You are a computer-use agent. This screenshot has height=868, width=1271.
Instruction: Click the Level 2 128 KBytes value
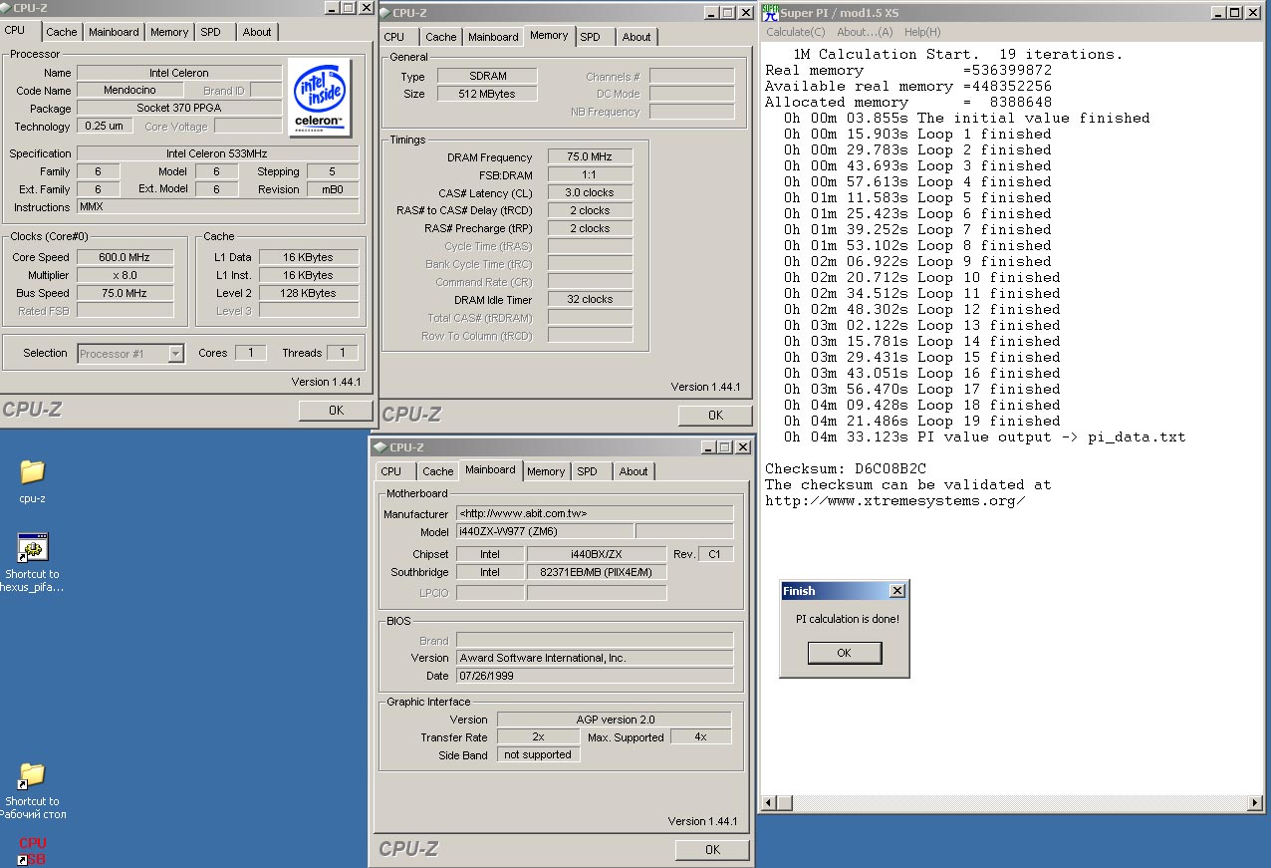(x=309, y=293)
